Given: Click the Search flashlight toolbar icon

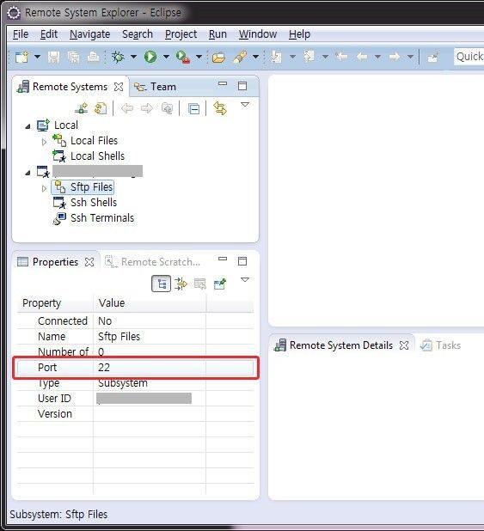Looking at the screenshot, I should pyautogui.click(x=240, y=57).
